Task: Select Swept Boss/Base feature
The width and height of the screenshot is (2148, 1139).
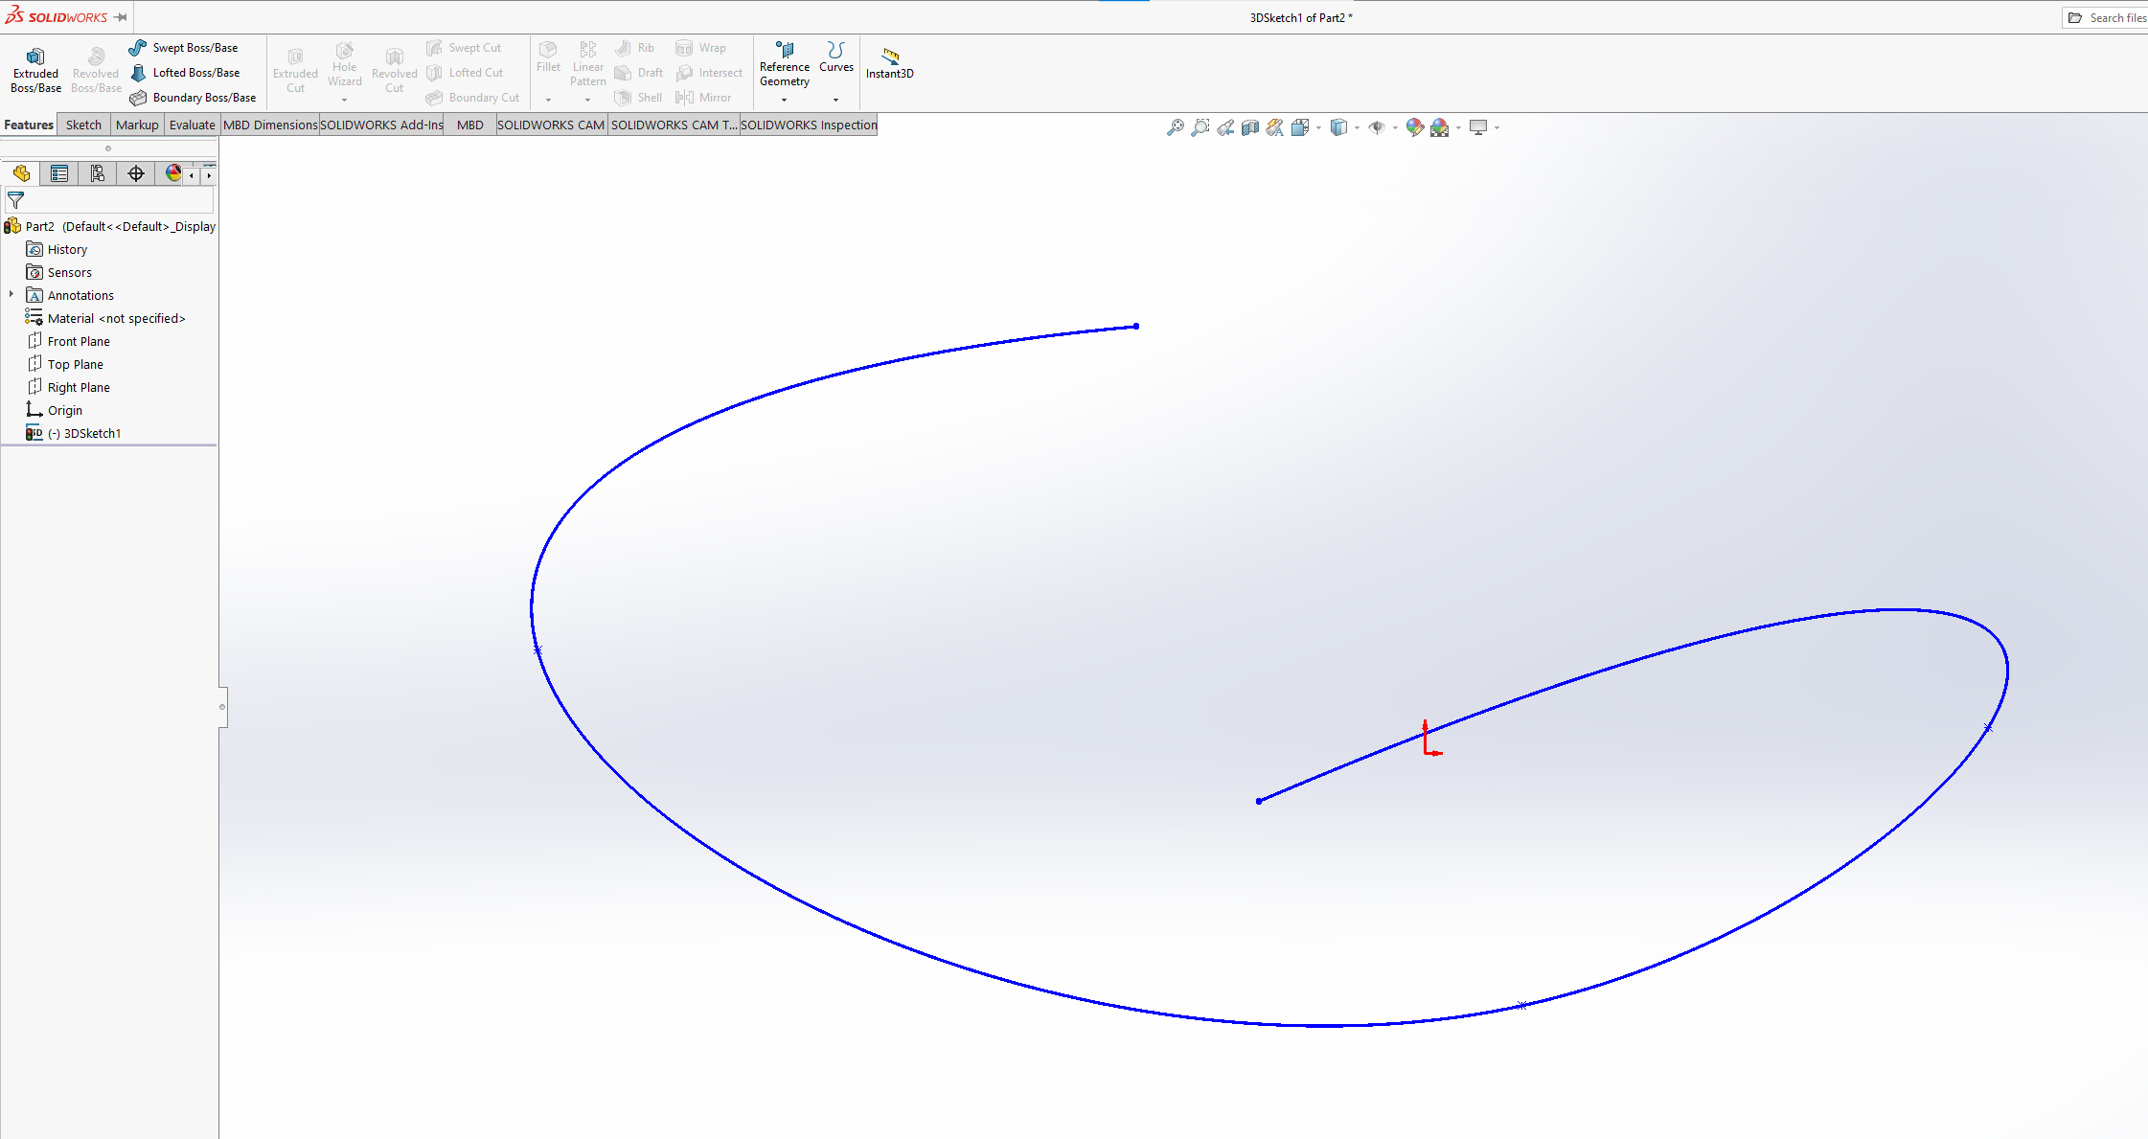Action: click(184, 48)
